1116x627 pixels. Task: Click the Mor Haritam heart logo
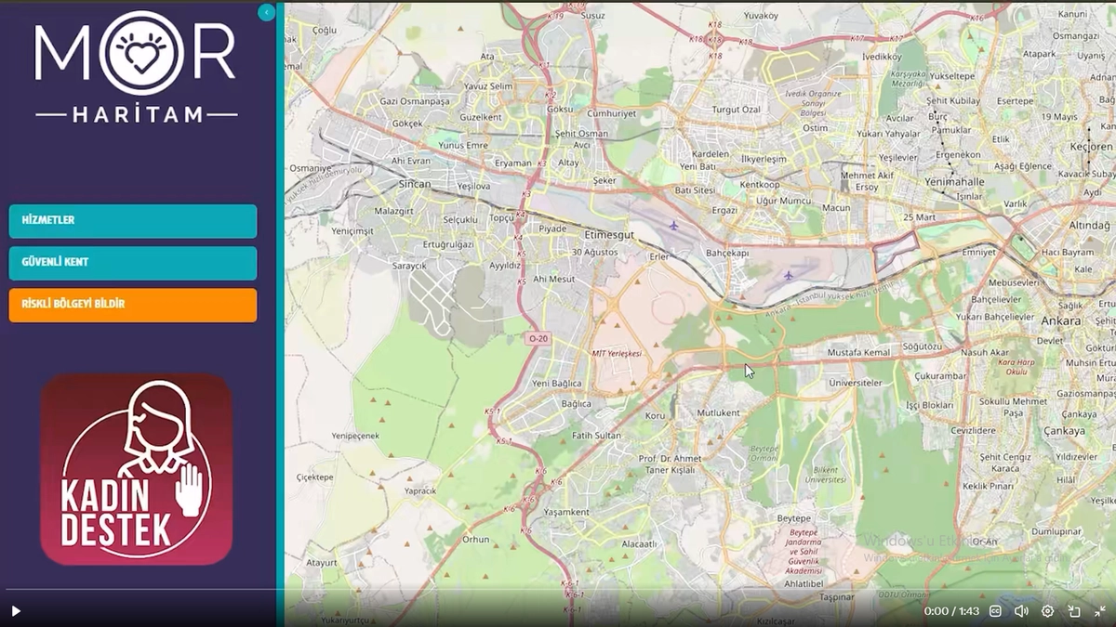tap(137, 54)
